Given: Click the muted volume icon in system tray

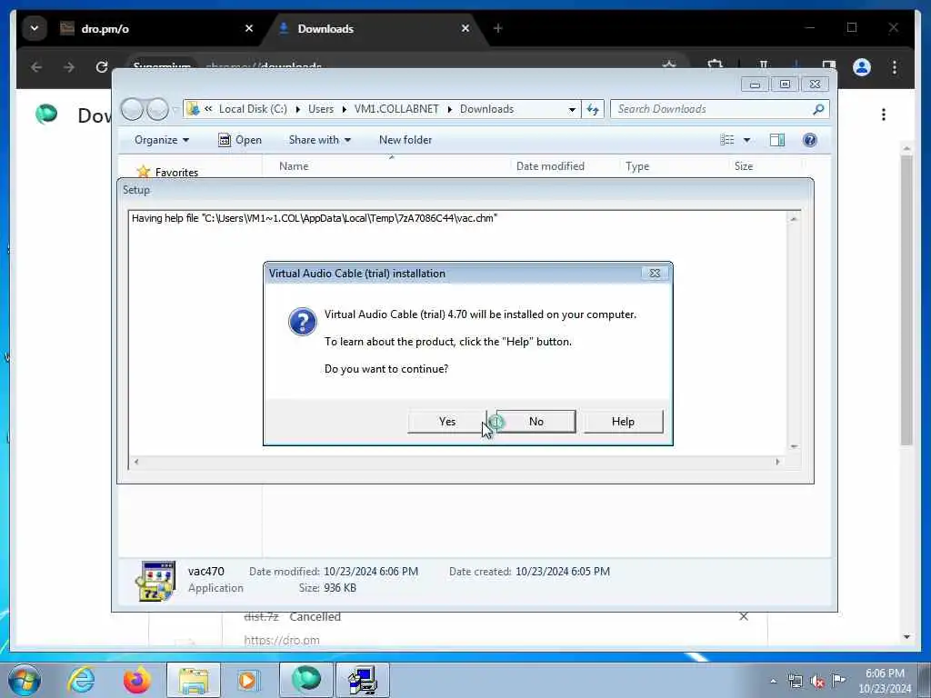Looking at the screenshot, I should tap(817, 681).
